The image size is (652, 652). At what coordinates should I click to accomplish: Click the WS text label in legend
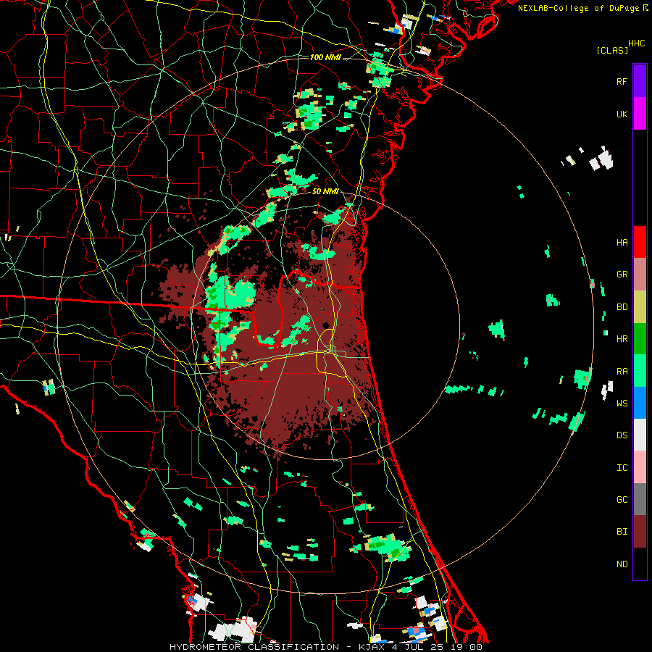(x=622, y=404)
